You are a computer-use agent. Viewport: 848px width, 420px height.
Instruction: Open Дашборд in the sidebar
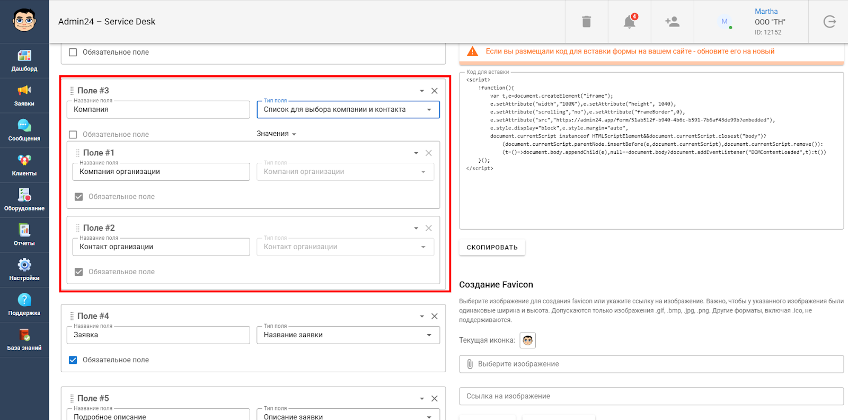click(24, 60)
